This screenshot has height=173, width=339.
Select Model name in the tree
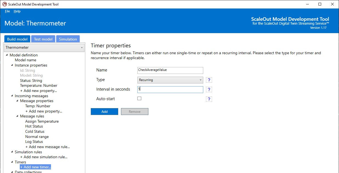pyautogui.click(x=26, y=60)
